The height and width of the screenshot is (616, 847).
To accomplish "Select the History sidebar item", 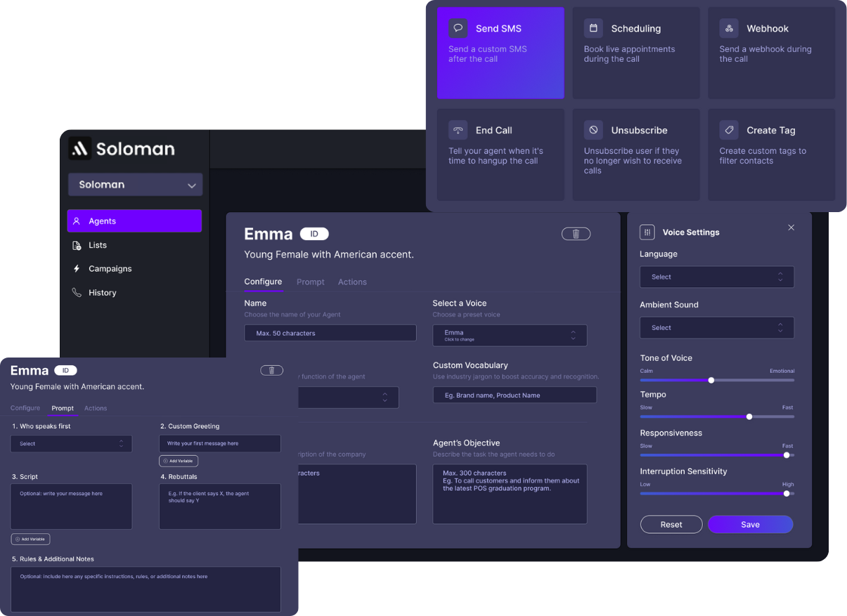I will pyautogui.click(x=102, y=293).
